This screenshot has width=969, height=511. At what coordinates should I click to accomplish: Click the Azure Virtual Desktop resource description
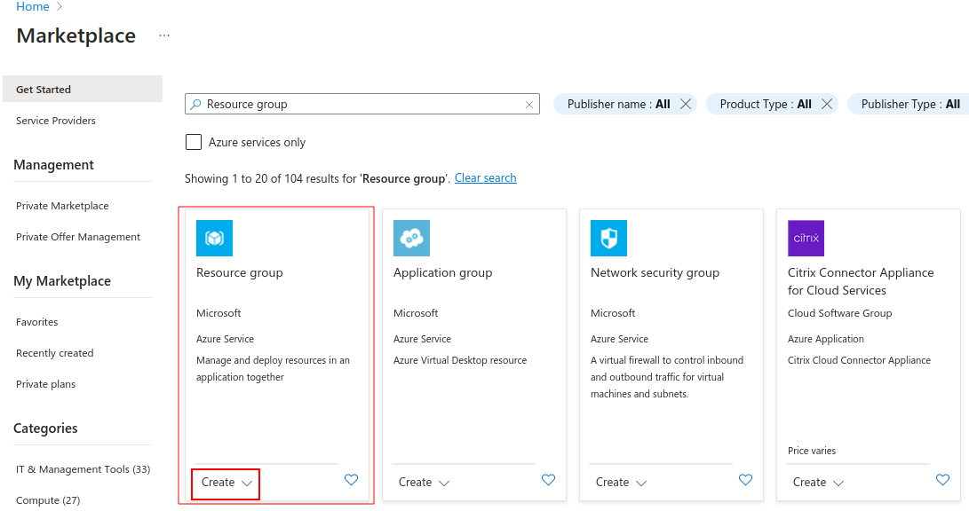(x=460, y=360)
